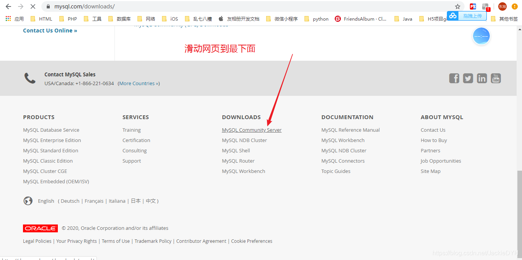Open the Facebook social icon
The image size is (522, 260).
point(454,78)
